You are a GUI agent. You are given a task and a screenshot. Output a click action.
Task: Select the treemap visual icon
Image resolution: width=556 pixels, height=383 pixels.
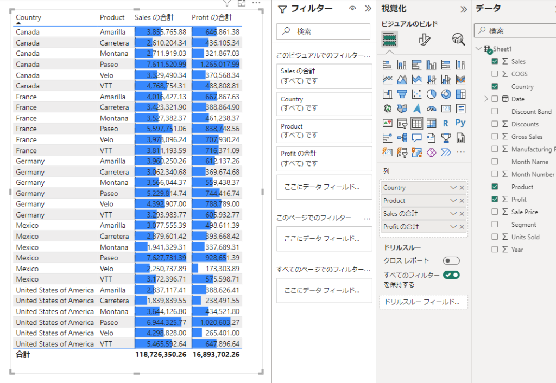pyautogui.click(x=461, y=93)
